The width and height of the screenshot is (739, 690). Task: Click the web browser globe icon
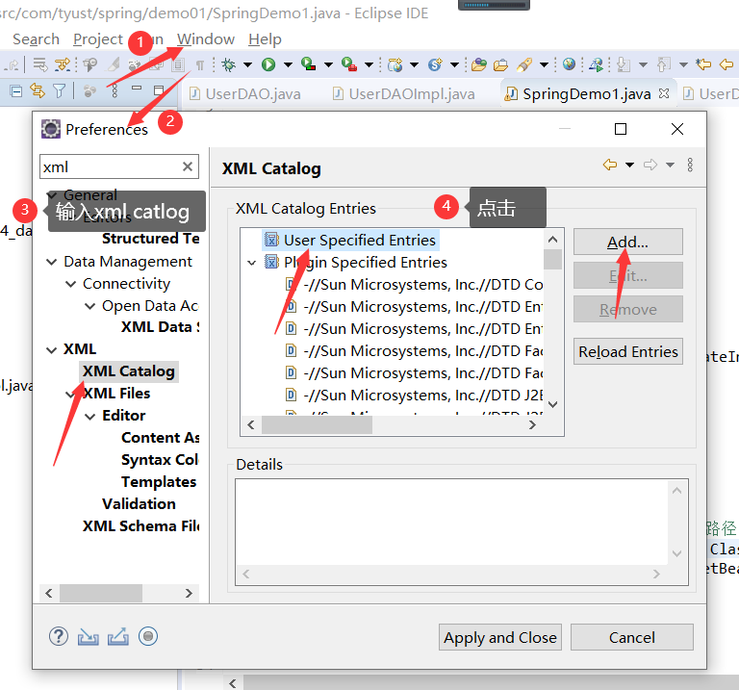click(569, 64)
